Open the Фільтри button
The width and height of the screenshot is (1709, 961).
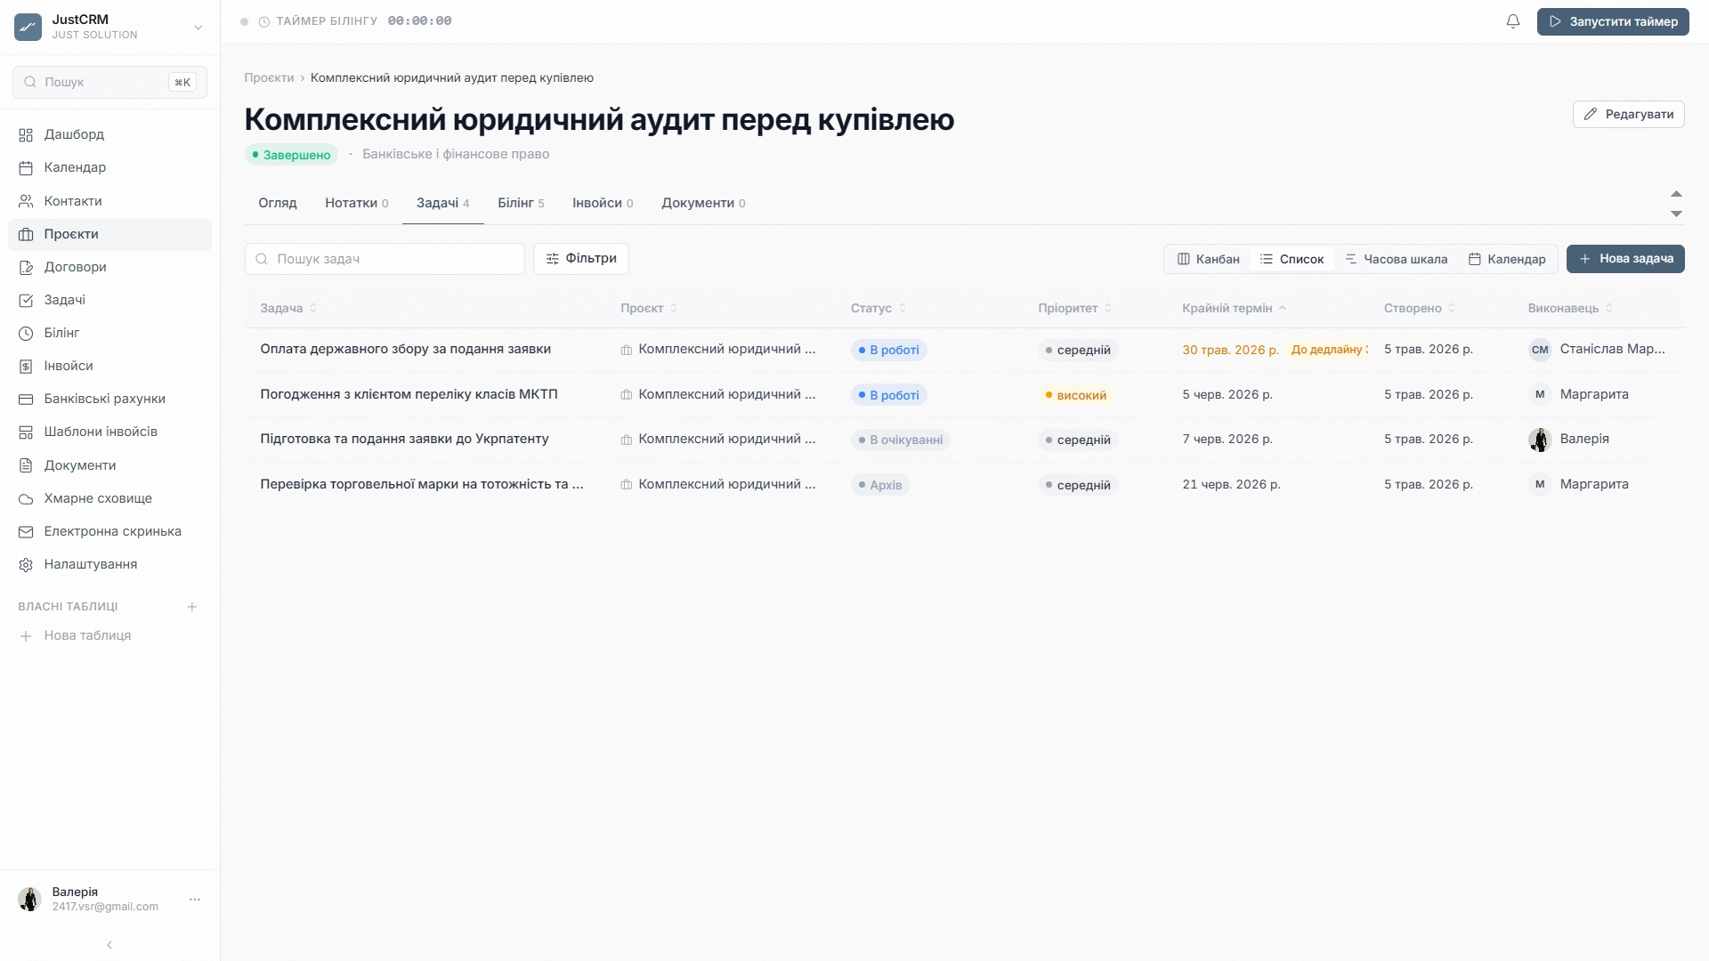point(581,258)
